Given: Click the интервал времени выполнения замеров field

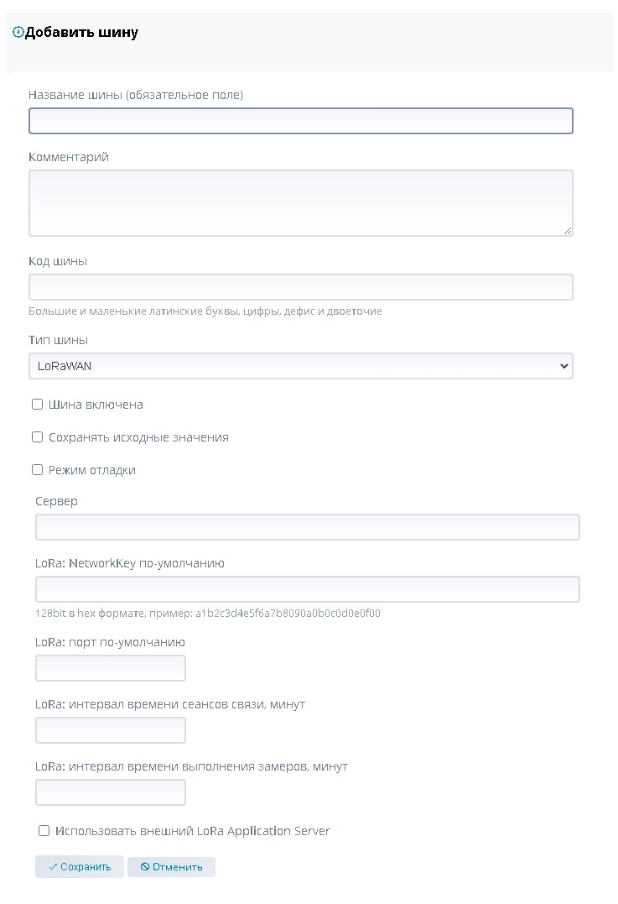Looking at the screenshot, I should (110, 792).
